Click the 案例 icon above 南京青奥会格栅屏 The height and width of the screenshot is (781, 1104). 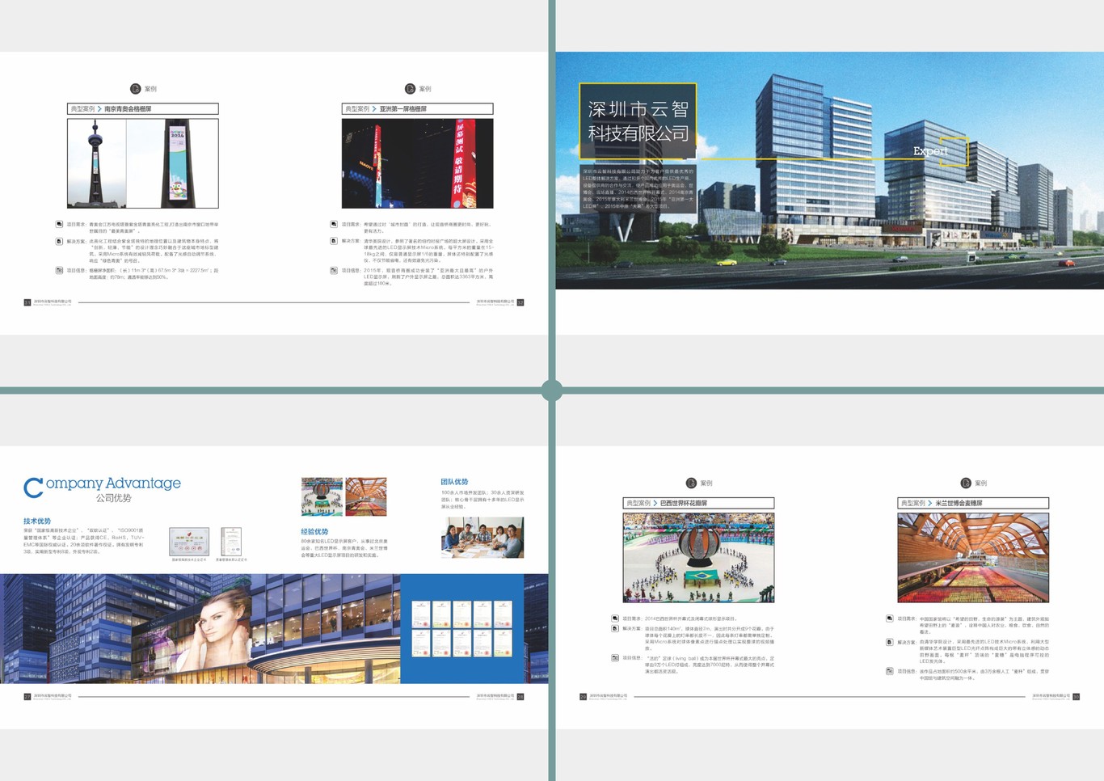point(136,89)
